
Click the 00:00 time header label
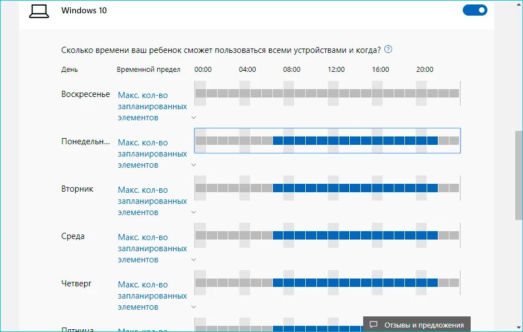coord(203,70)
